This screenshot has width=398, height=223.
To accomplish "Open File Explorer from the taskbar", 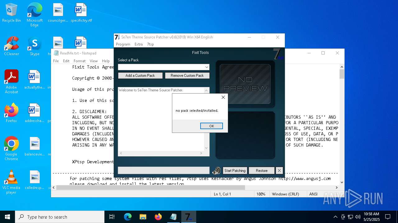I will [x=143, y=217].
